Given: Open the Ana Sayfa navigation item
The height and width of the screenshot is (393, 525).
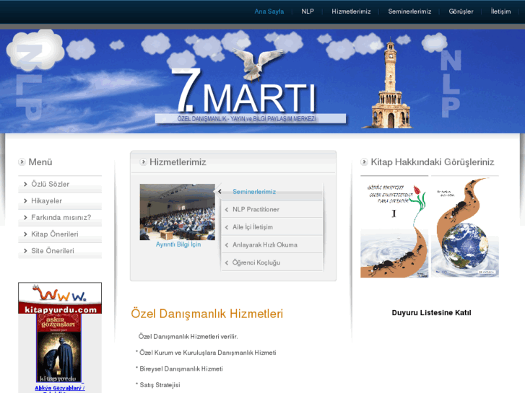Looking at the screenshot, I should tap(269, 12).
